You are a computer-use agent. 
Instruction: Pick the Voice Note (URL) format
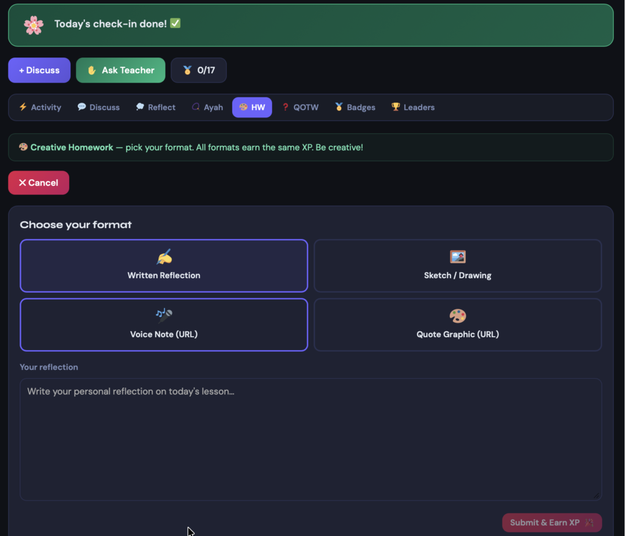pos(164,325)
